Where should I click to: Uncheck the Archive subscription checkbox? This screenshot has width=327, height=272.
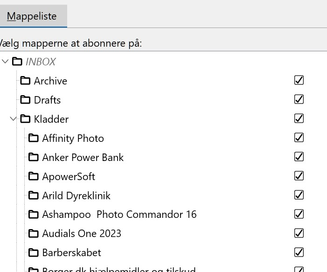click(x=299, y=80)
